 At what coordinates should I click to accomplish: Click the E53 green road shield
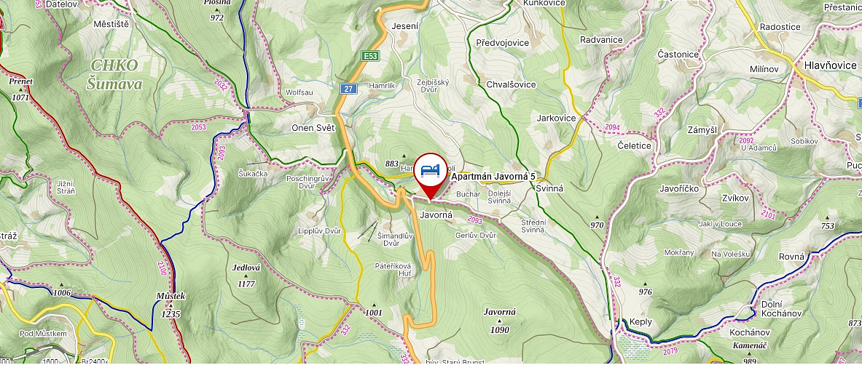click(370, 56)
